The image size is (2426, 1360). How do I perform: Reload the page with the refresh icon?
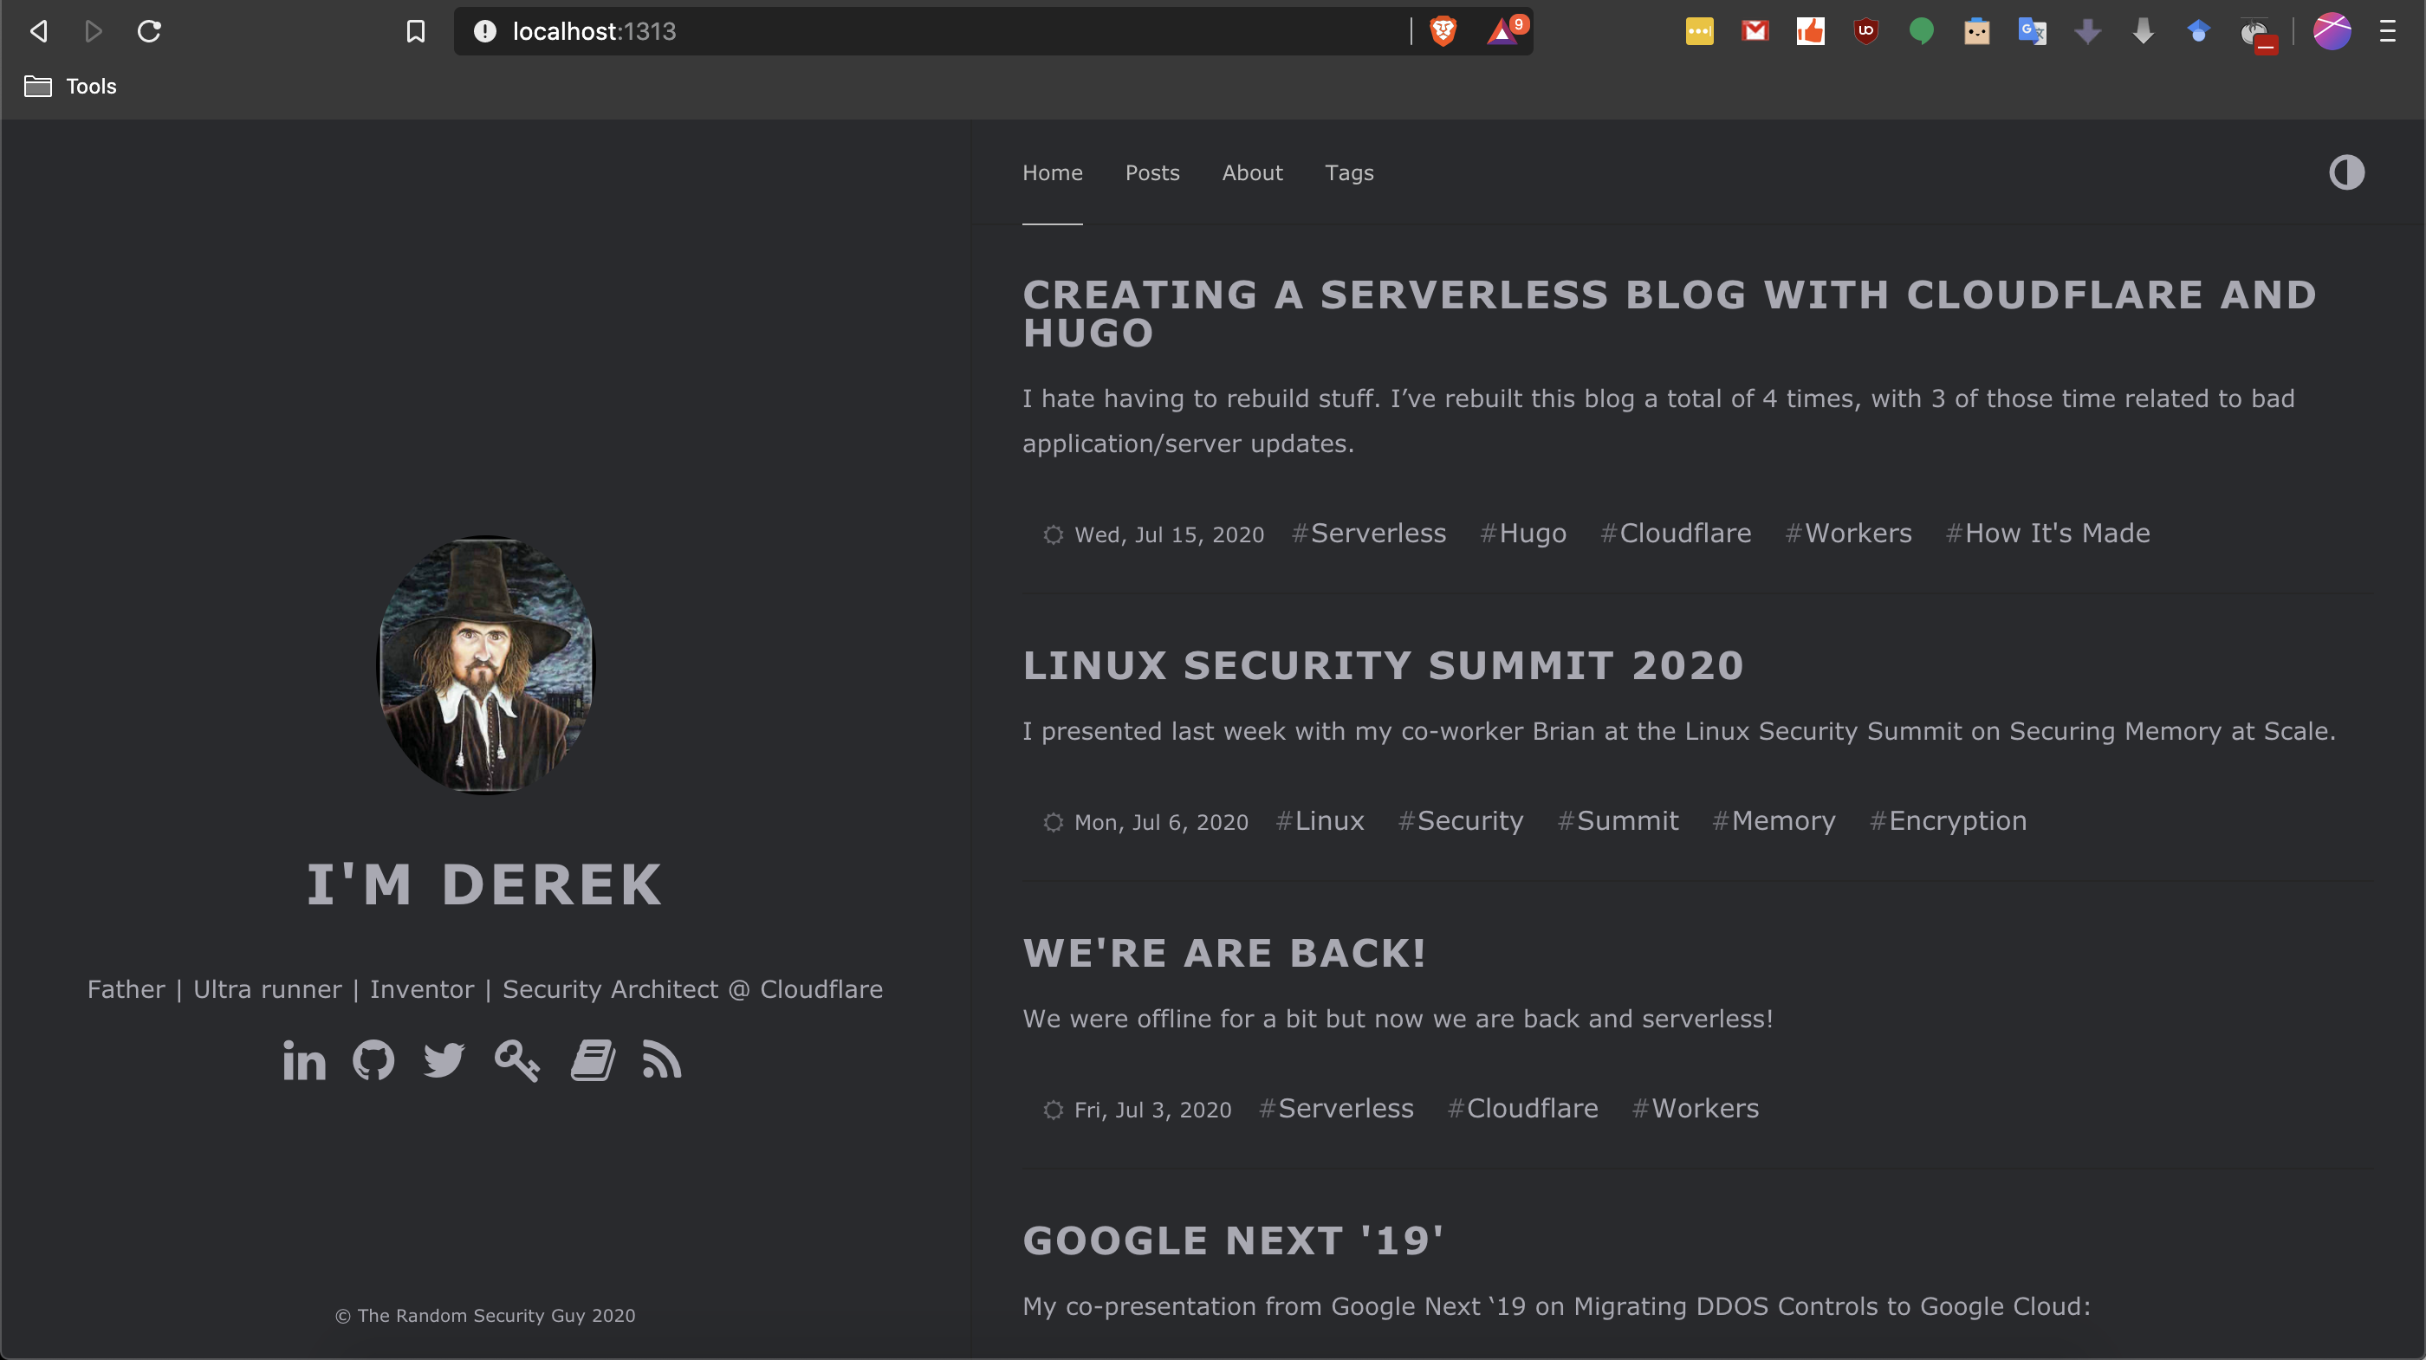(149, 31)
